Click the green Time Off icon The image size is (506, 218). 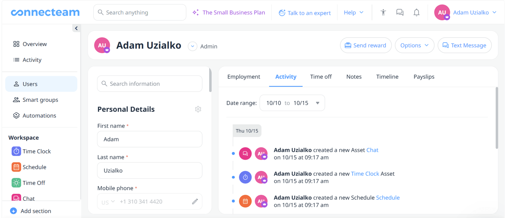[16, 183]
